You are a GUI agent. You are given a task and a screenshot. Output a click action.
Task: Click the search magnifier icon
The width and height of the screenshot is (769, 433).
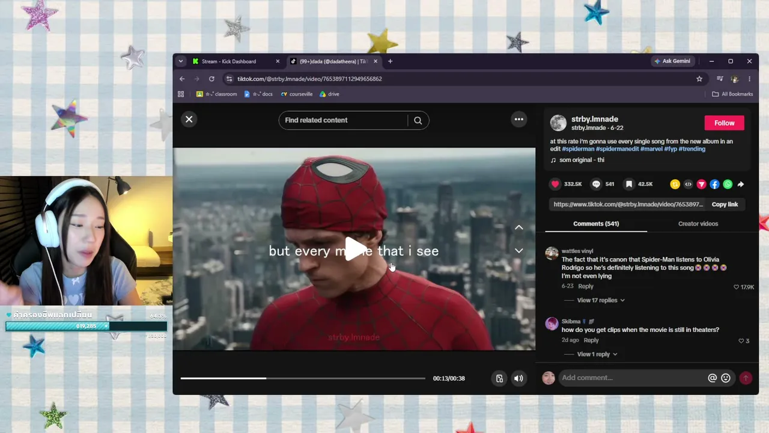pos(418,120)
